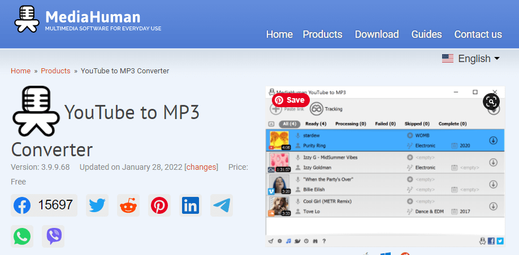The width and height of the screenshot is (519, 255).
Task: Click the track title 'stardew'
Action: 311,135
